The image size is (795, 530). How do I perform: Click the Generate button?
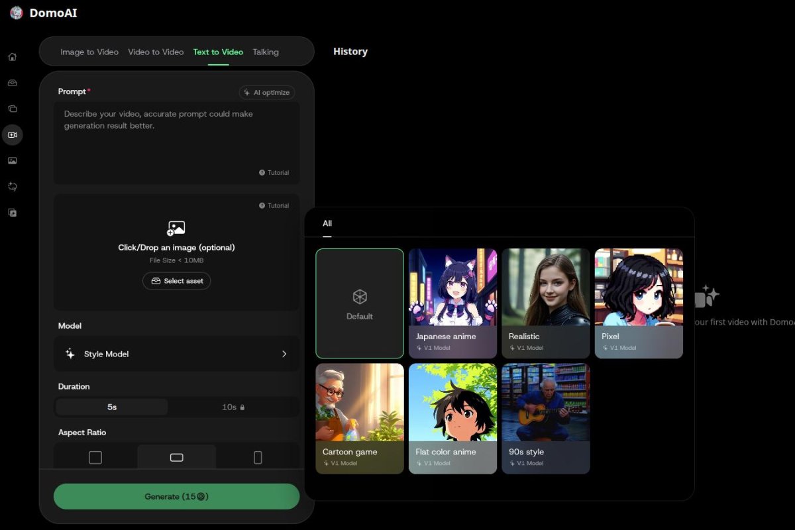[x=176, y=496]
